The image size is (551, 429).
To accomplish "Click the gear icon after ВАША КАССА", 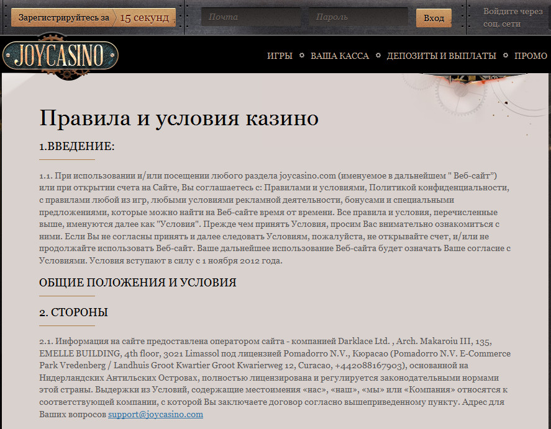I will pos(377,55).
